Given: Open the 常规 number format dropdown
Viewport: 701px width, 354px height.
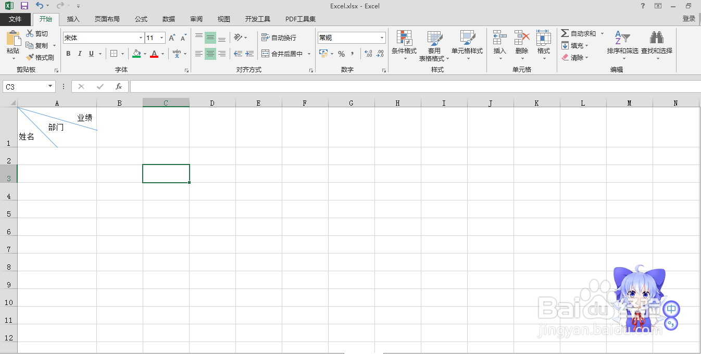Looking at the screenshot, I should (382, 37).
